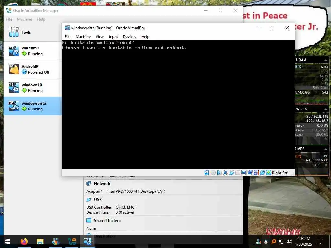Click the VirtualBox logo in Manager title bar

tap(9, 10)
